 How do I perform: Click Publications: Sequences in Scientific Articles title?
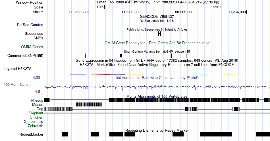pyautogui.click(x=157, y=29)
